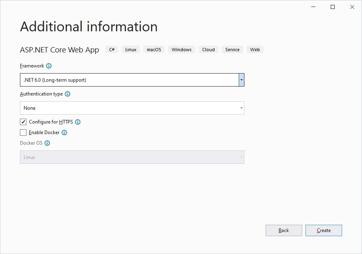Click the macOS platform tag
Image resolution: width=362 pixels, height=254 pixels.
coord(154,50)
